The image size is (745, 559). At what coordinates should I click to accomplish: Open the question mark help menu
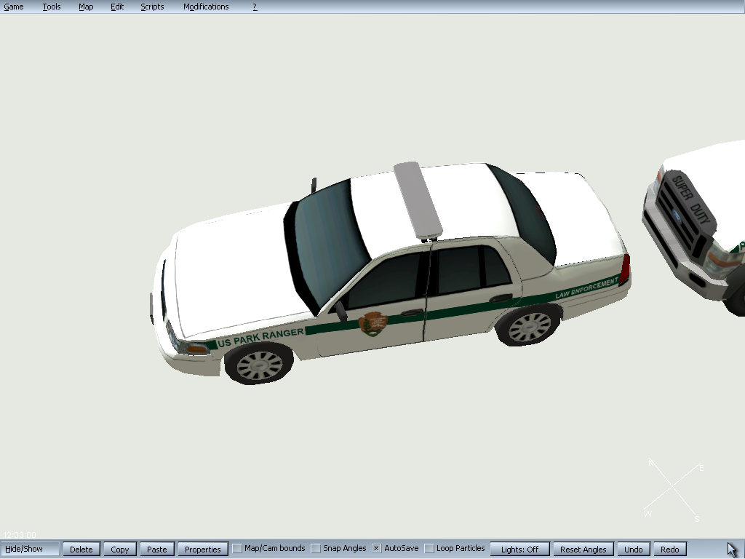pos(255,7)
